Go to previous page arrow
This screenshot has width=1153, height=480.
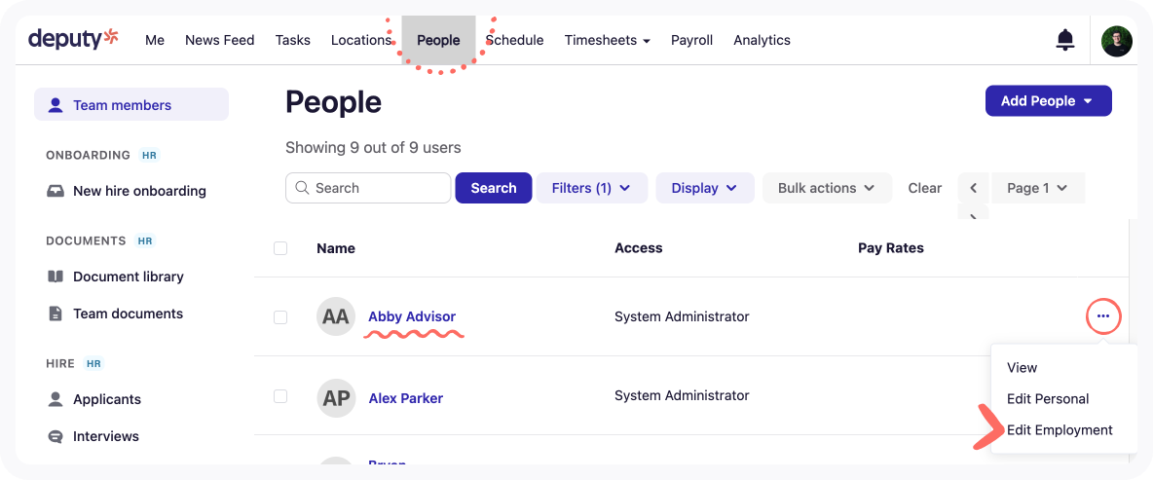[x=973, y=188]
